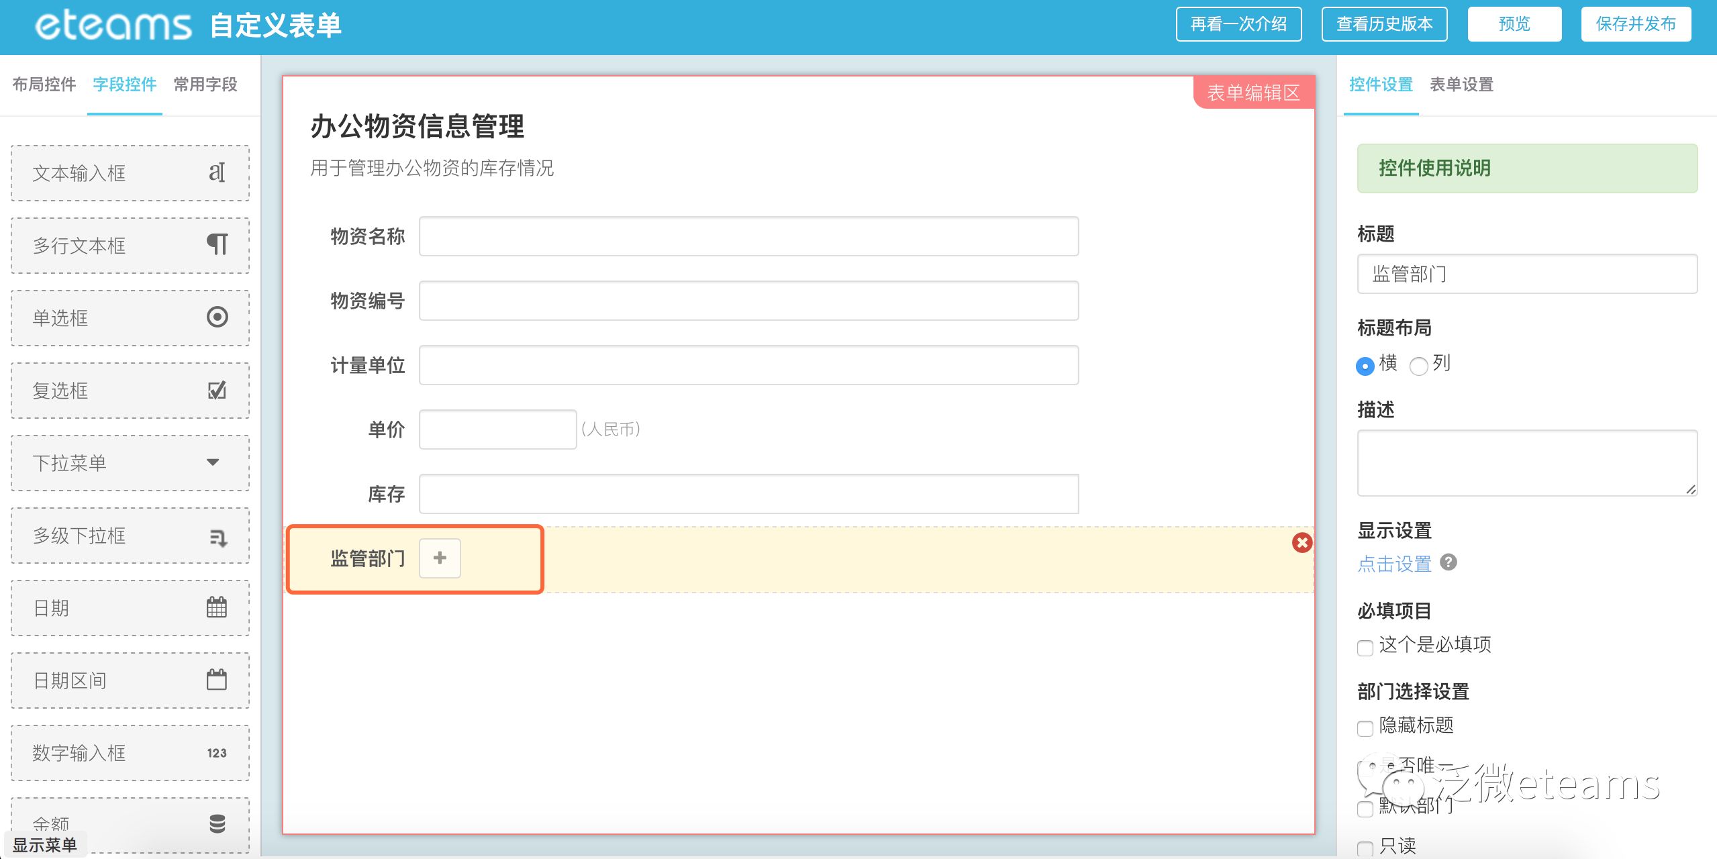Image resolution: width=1717 pixels, height=859 pixels.
Task: Click the date range (日期区间) icon
Action: tap(216, 680)
